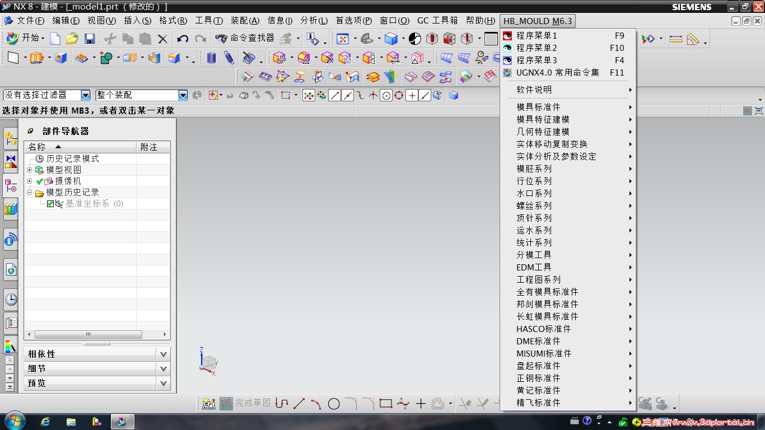The width and height of the screenshot is (765, 430).
Task: Toggle the quadrant point snap button
Action: click(399, 96)
